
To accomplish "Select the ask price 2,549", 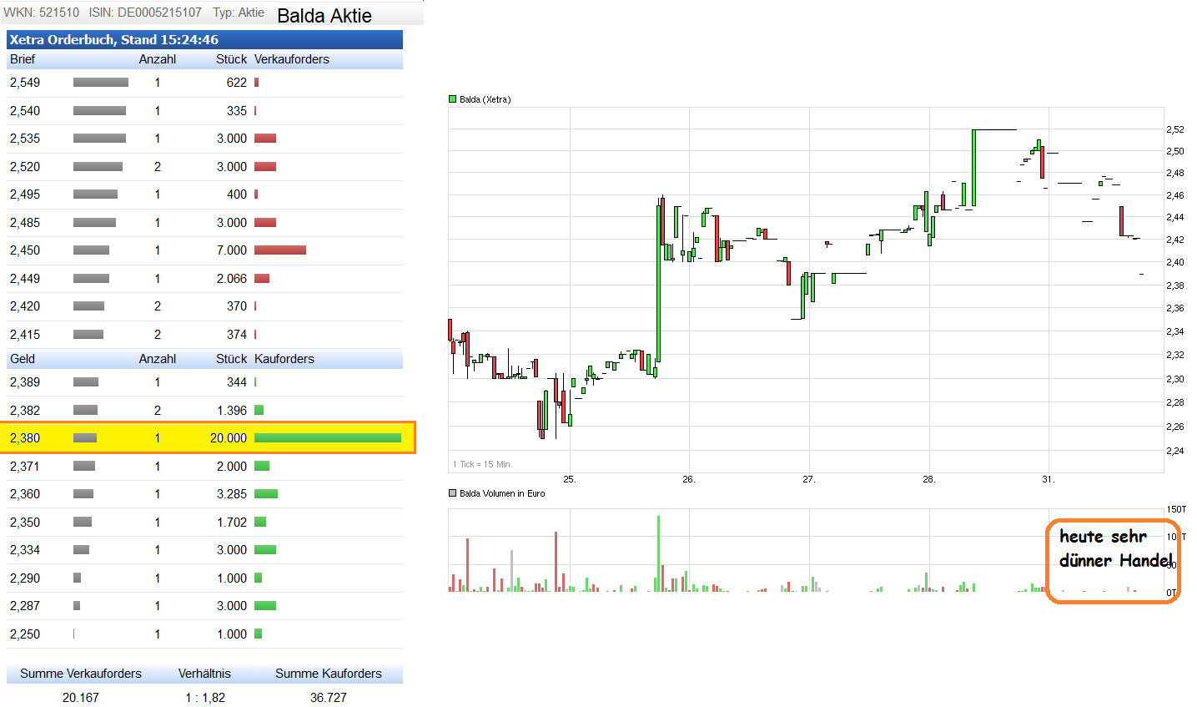I will click(x=25, y=83).
